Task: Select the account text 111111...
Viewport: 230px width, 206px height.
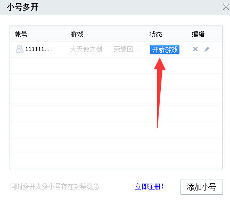Action: pos(39,49)
